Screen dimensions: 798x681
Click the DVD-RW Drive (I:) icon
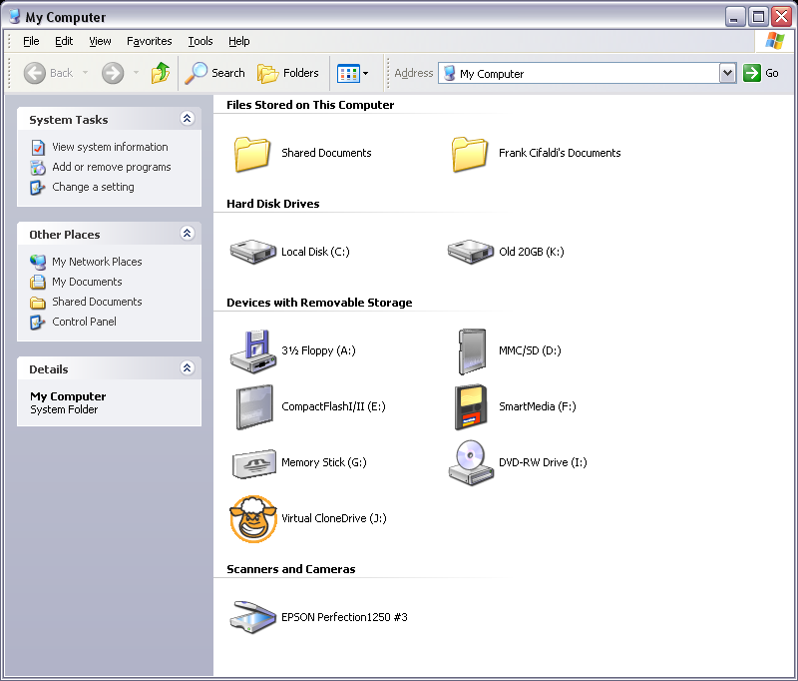pyautogui.click(x=470, y=462)
